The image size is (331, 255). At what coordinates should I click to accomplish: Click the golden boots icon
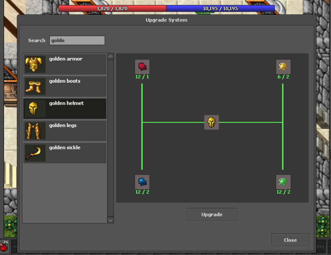(x=35, y=86)
